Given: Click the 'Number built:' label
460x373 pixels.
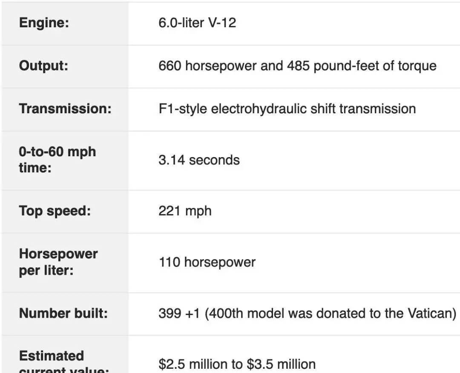Looking at the screenshot, I should (63, 313).
